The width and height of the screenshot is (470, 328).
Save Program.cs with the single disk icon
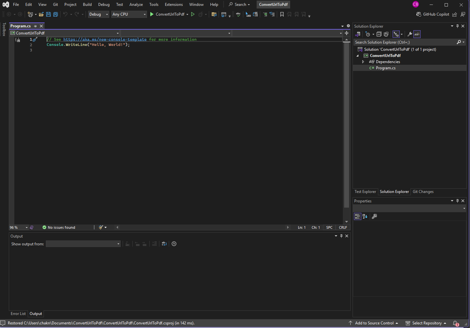tap(48, 14)
